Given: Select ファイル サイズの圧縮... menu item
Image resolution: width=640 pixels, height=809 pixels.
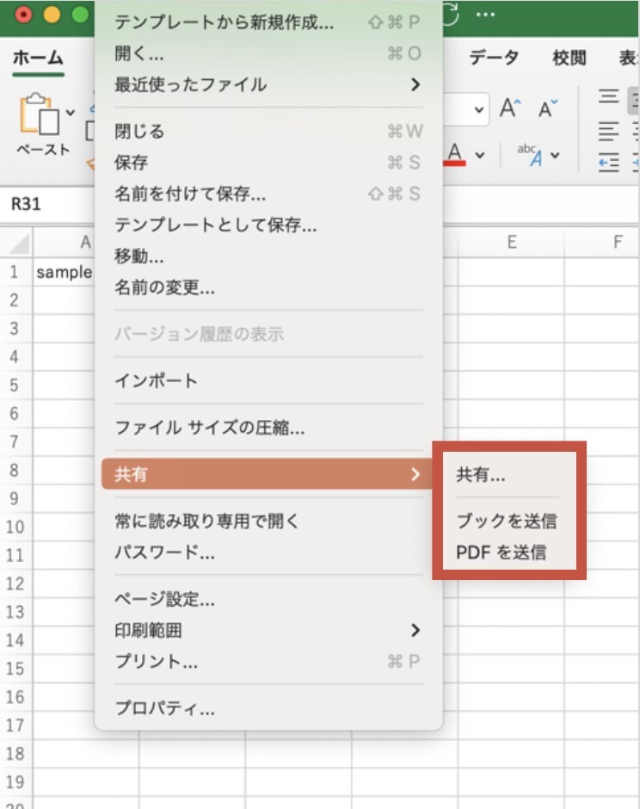Looking at the screenshot, I should click(x=209, y=427).
